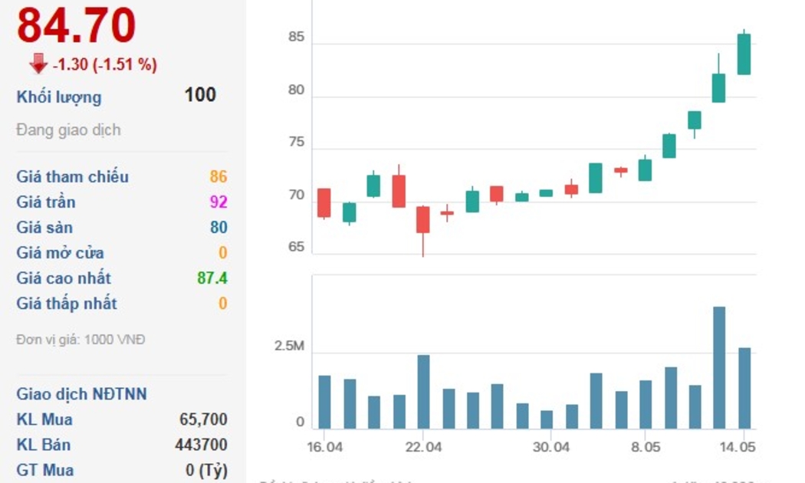Click the last volume bar at 14.05
Image resolution: width=805 pixels, height=483 pixels.
pyautogui.click(x=744, y=388)
